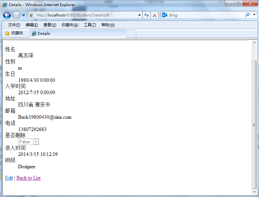The width and height of the screenshot is (259, 197).
Task: Click the Edit link
Action: point(9,178)
